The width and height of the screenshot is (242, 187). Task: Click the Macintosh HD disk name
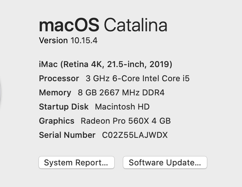[x=122, y=107]
